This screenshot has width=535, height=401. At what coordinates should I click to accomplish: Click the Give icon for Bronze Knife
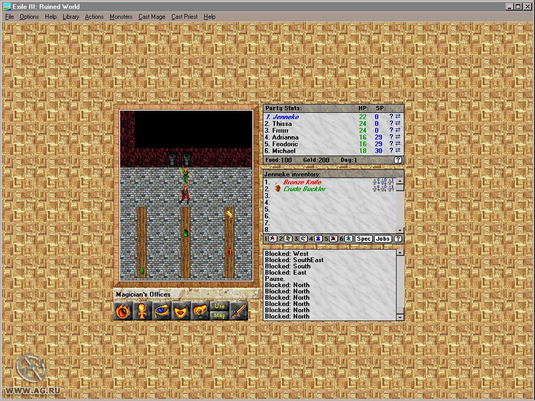[x=376, y=182]
